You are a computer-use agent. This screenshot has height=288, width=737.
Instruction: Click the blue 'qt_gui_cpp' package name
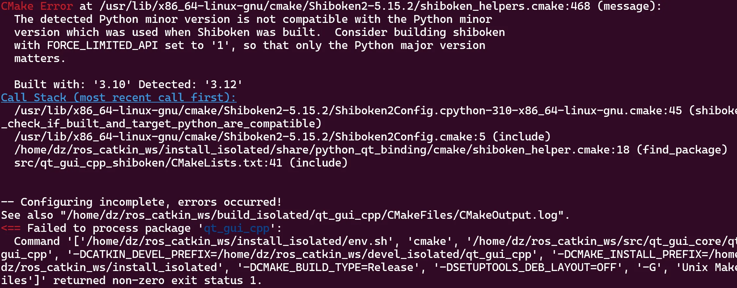(x=236, y=228)
